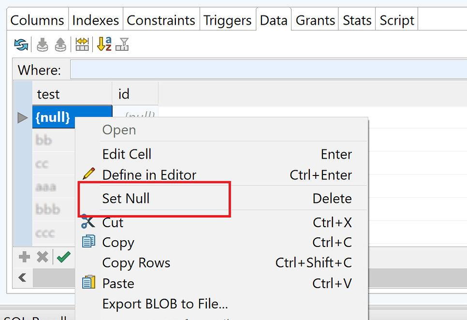Viewport: 467px width, 320px height.
Task: Select the import data icon
Action: tap(42, 44)
